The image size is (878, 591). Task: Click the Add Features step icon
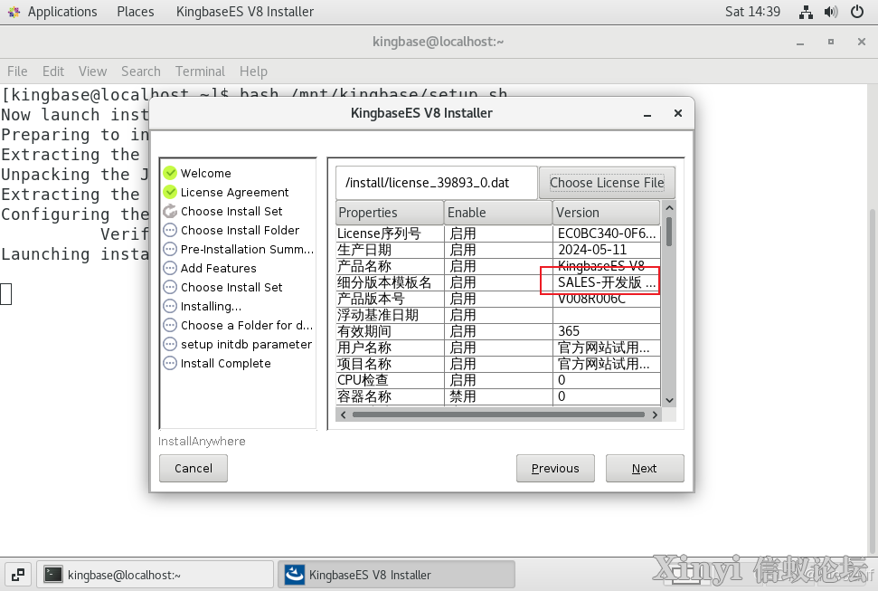click(x=170, y=268)
